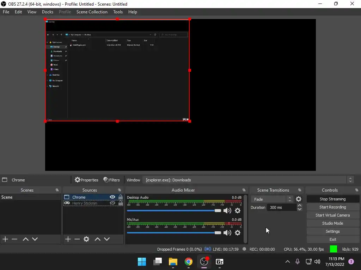The image size is (361, 270).
Task: Open Windows Start menu
Action: coord(142,262)
